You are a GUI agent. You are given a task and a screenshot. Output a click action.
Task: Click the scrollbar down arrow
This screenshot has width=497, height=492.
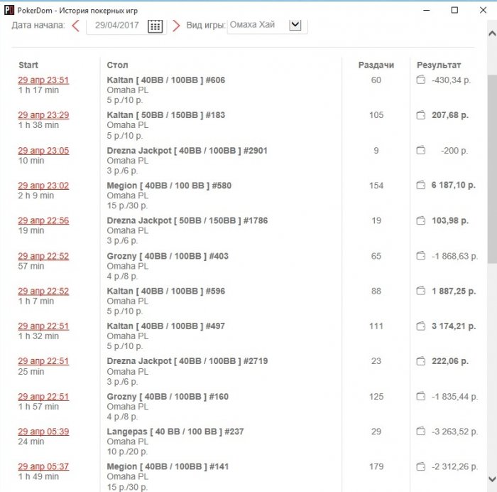pos(492,478)
